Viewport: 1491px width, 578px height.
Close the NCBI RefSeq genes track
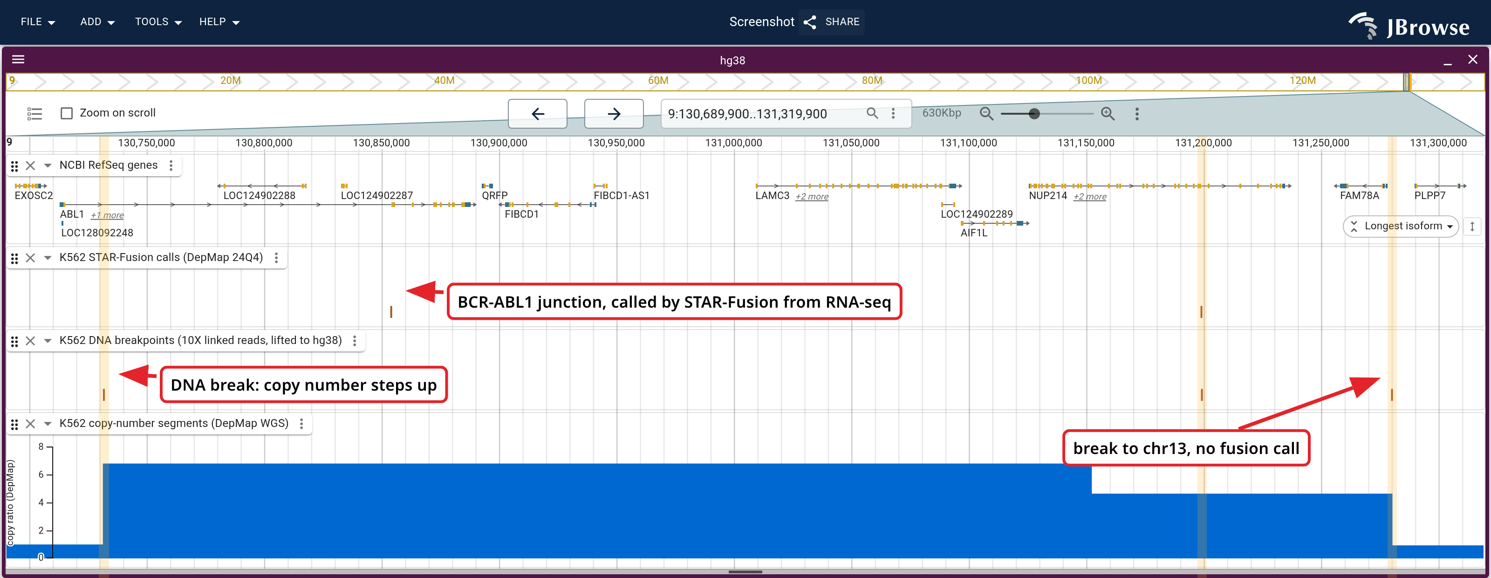click(31, 165)
